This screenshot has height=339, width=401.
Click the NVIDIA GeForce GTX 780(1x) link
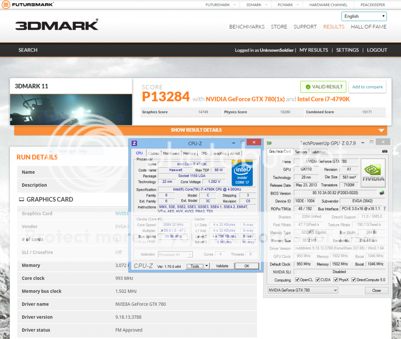point(245,99)
